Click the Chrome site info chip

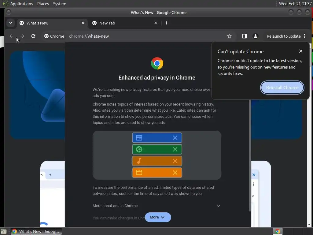click(x=54, y=36)
